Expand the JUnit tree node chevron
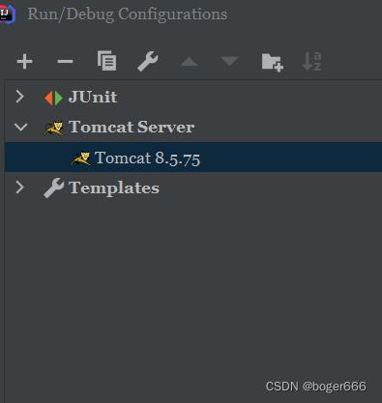This screenshot has width=382, height=403. 20,97
